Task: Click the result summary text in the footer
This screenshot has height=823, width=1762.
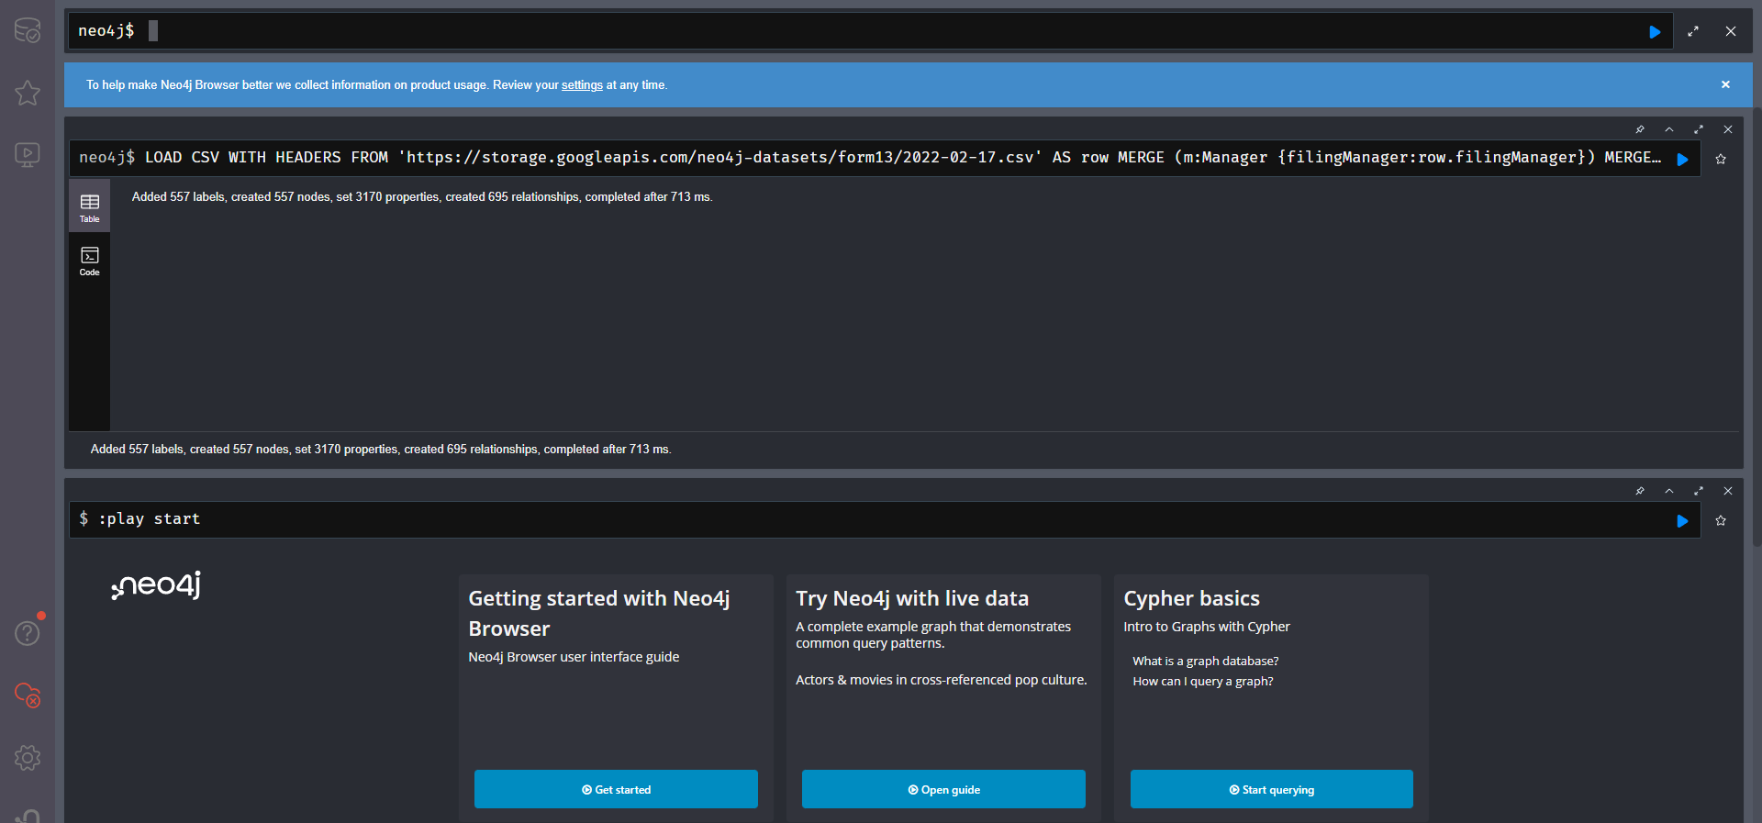Action: (381, 450)
